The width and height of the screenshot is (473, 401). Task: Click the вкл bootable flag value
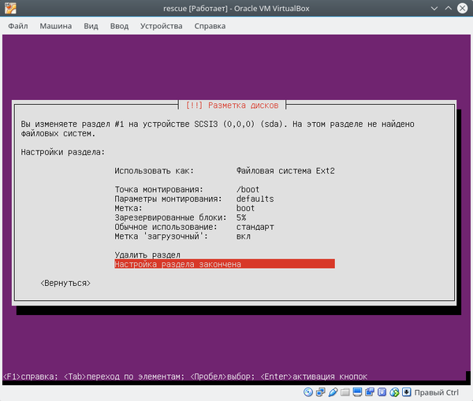click(x=243, y=236)
